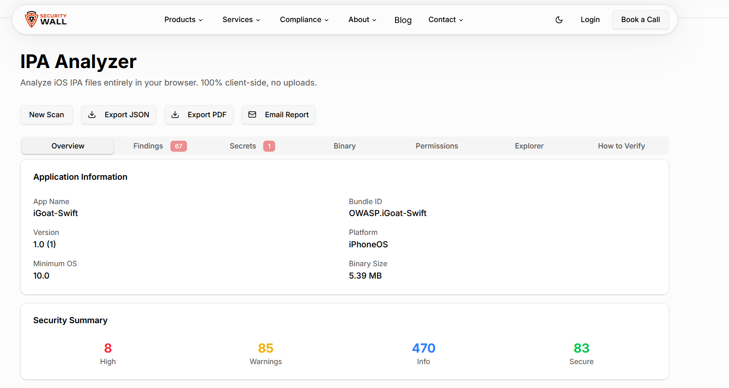The width and height of the screenshot is (729, 388).
Task: Expand the Products dropdown menu
Action: pos(183,20)
